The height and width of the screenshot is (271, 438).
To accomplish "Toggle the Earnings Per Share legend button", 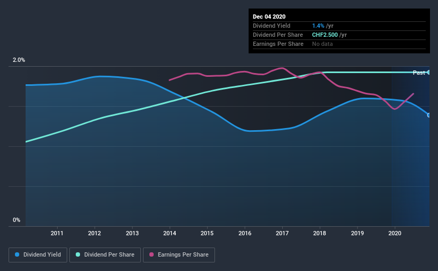I will tap(179, 255).
